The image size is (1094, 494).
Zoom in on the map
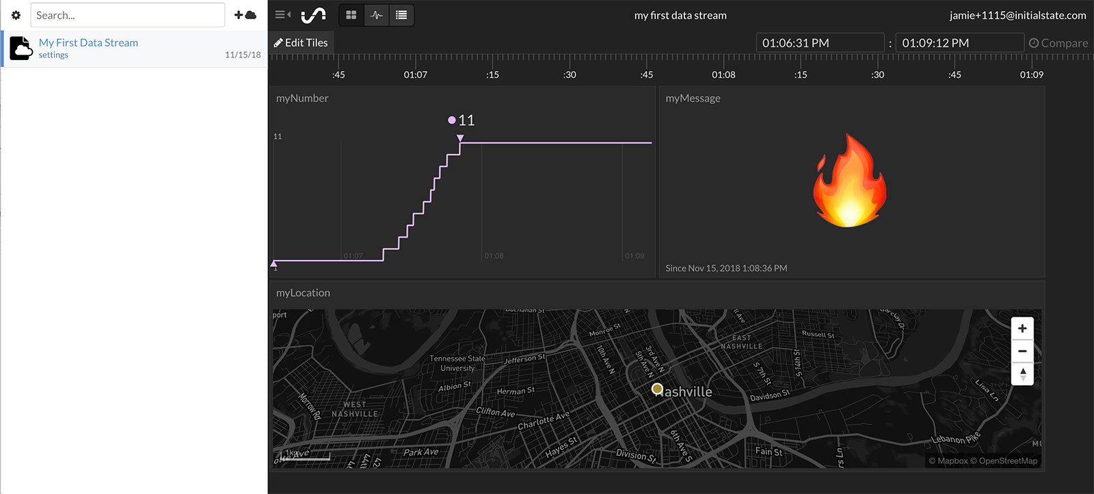coord(1022,329)
